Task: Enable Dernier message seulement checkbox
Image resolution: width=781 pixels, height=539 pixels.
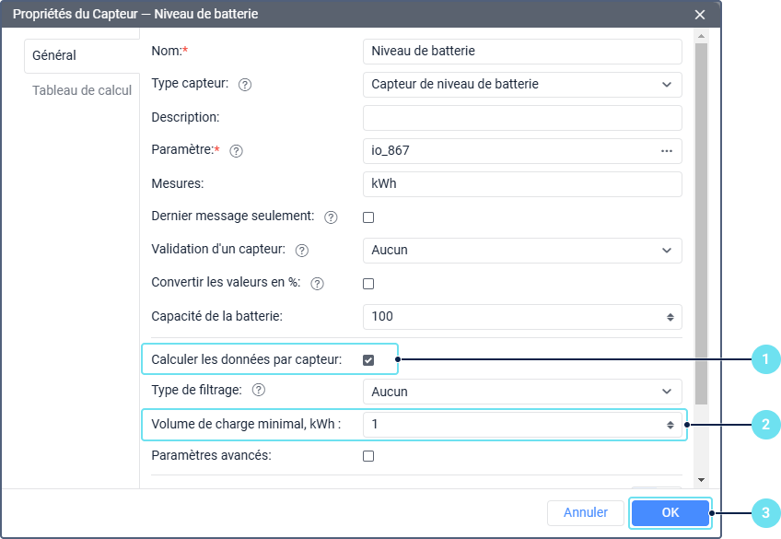Action: click(368, 217)
